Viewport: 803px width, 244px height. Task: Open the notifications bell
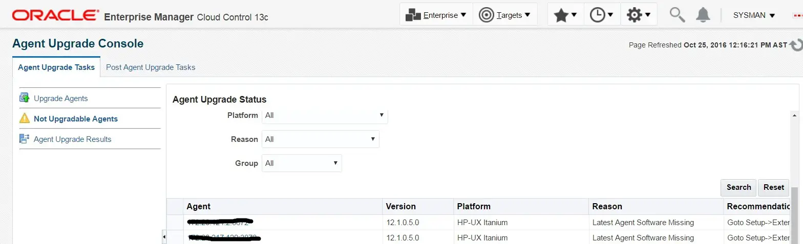703,15
